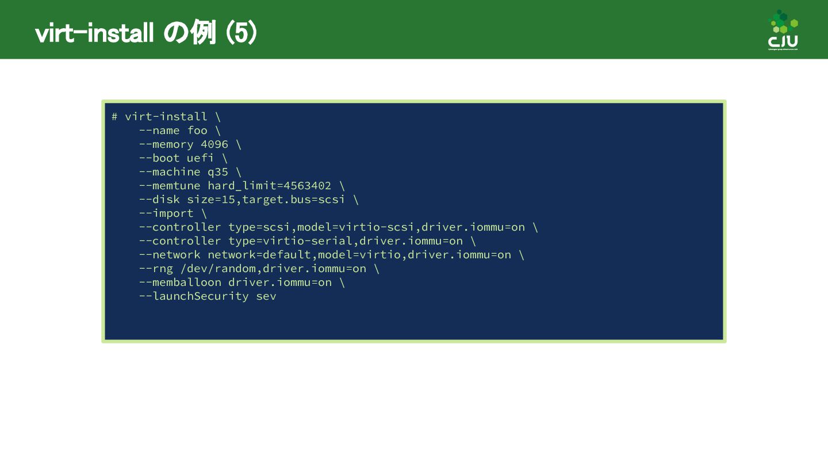Click the CJU logo in header

pyautogui.click(x=783, y=30)
